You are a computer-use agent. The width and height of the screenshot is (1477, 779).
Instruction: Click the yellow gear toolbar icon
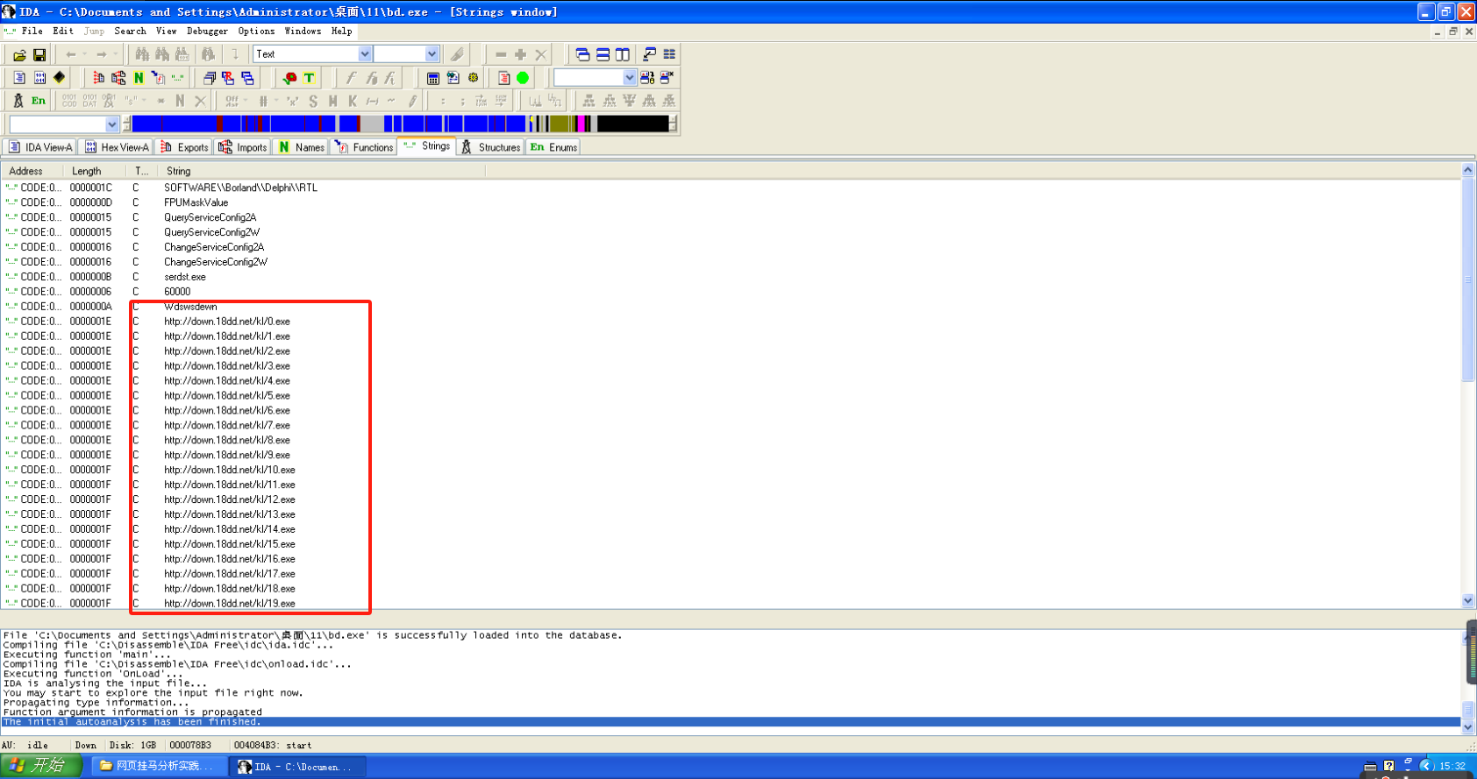point(474,78)
